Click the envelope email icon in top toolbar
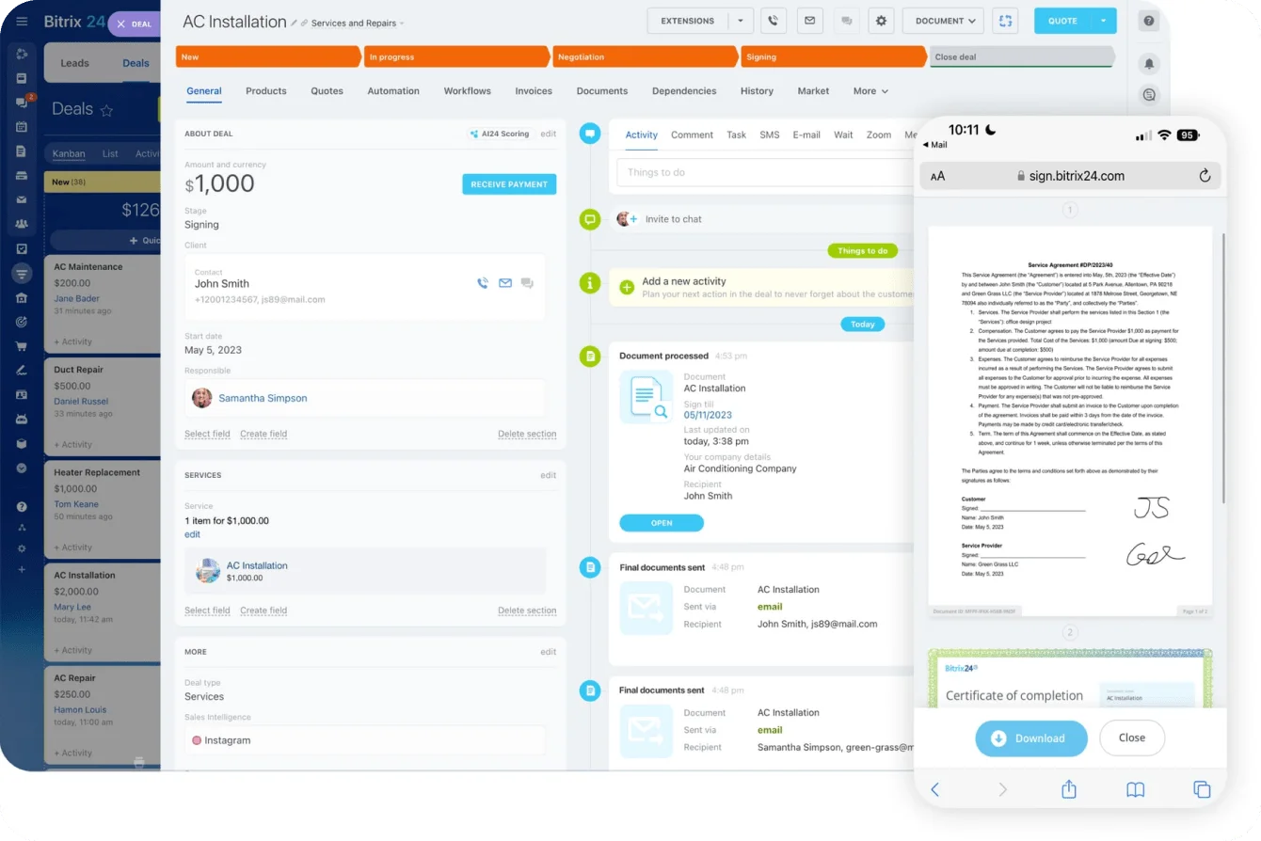Image resolution: width=1261 pixels, height=841 pixels. pos(808,21)
